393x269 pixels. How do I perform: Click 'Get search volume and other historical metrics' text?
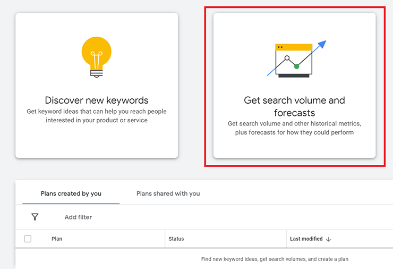295,128
